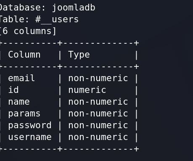Screen dimensions: 193x161
Task: Click the non-numeric type beside password
Action: pyautogui.click(x=98, y=125)
